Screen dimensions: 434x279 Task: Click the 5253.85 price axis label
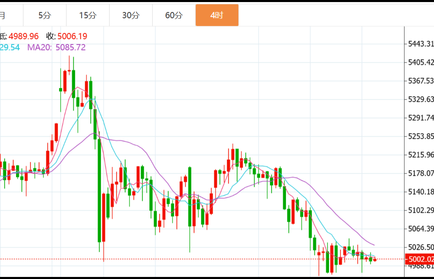(x=420, y=136)
